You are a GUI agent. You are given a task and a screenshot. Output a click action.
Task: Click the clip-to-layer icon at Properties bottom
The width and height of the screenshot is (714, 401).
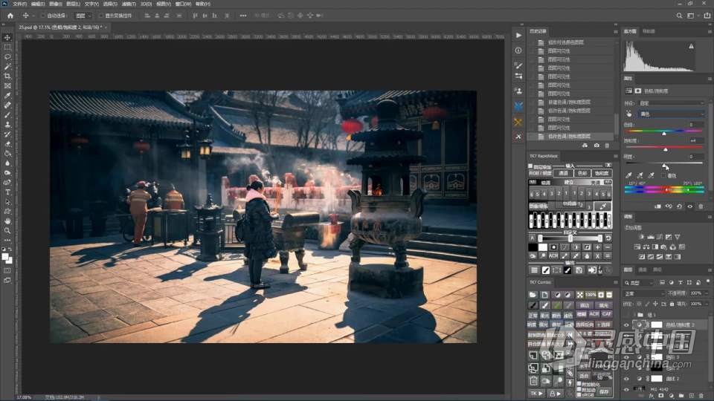(x=657, y=206)
